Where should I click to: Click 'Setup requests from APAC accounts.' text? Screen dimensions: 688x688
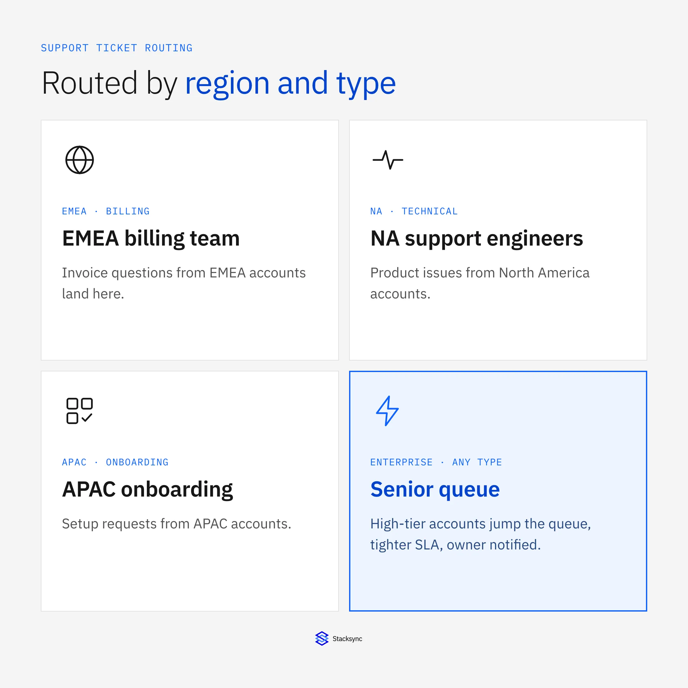pyautogui.click(x=177, y=524)
